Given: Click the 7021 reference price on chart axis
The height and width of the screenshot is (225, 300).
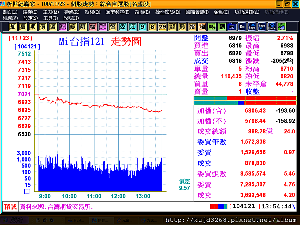Looking at the screenshot, I should tap(24, 94).
